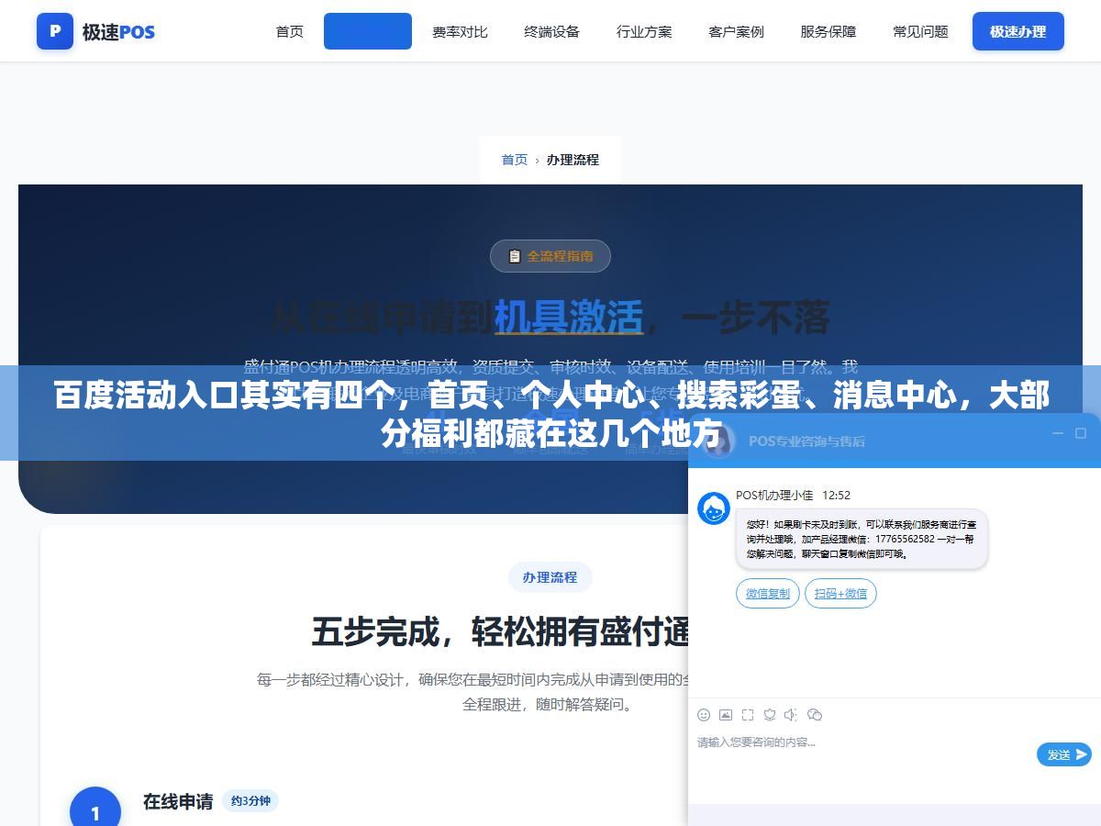Click the WeChat icon in chat toolbar
1101x826 pixels.
815,715
